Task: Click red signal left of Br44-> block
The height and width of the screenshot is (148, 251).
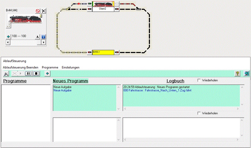Action: (90, 52)
